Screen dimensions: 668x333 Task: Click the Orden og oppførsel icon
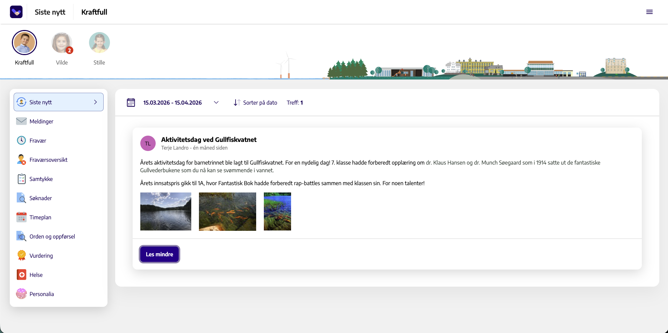pos(21,236)
